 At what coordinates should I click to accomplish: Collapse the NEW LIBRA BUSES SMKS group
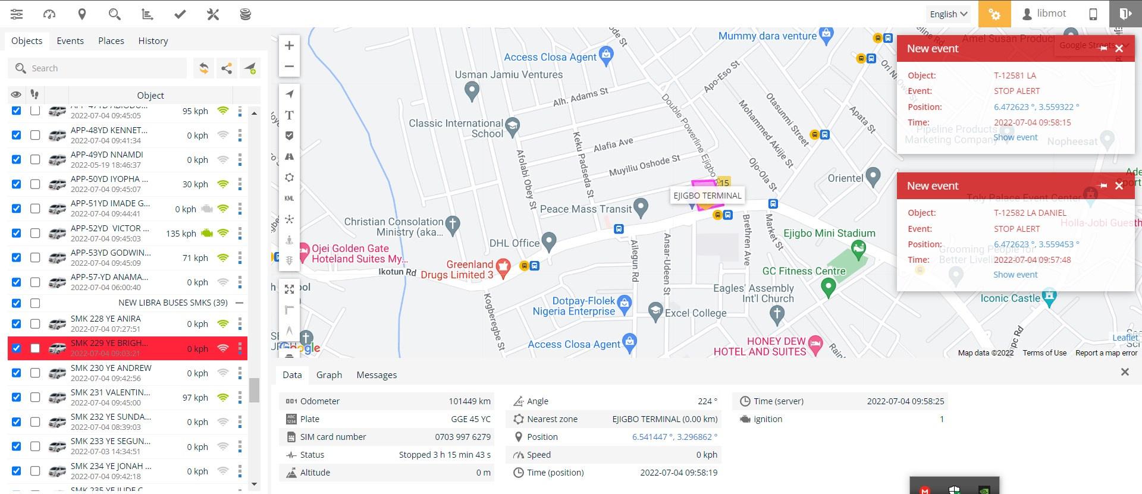click(240, 303)
